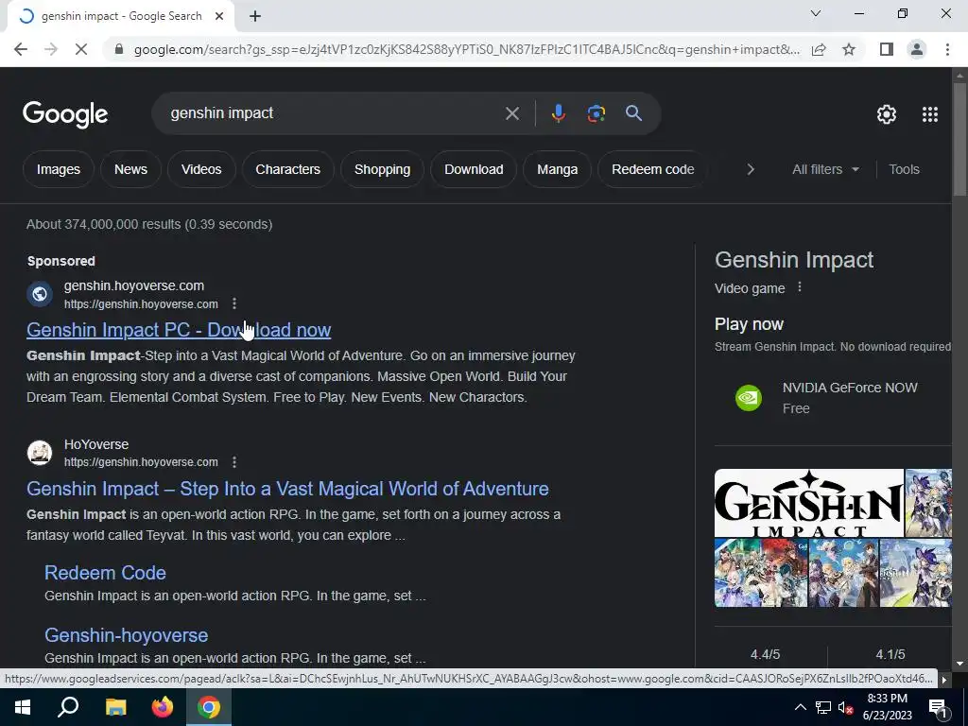Click the address bar URL
Viewport: 968px width, 726px height.
[x=466, y=49]
